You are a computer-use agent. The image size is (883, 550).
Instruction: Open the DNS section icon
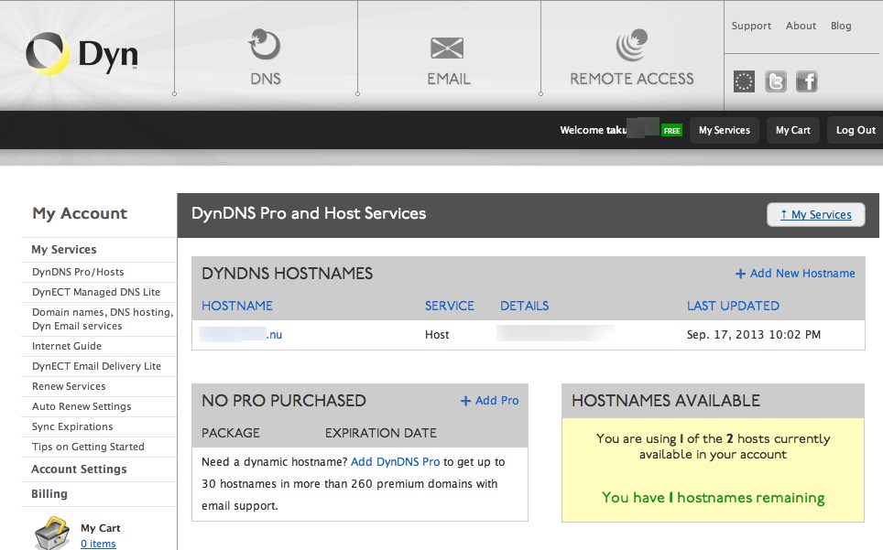tap(265, 45)
